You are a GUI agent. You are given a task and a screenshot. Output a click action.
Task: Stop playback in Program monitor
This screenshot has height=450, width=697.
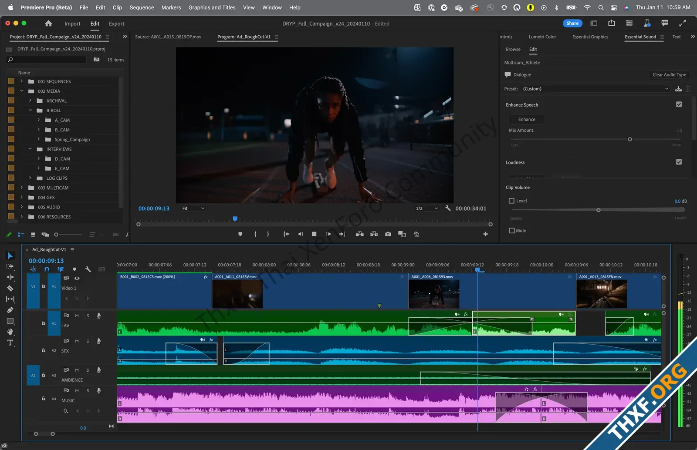point(314,234)
